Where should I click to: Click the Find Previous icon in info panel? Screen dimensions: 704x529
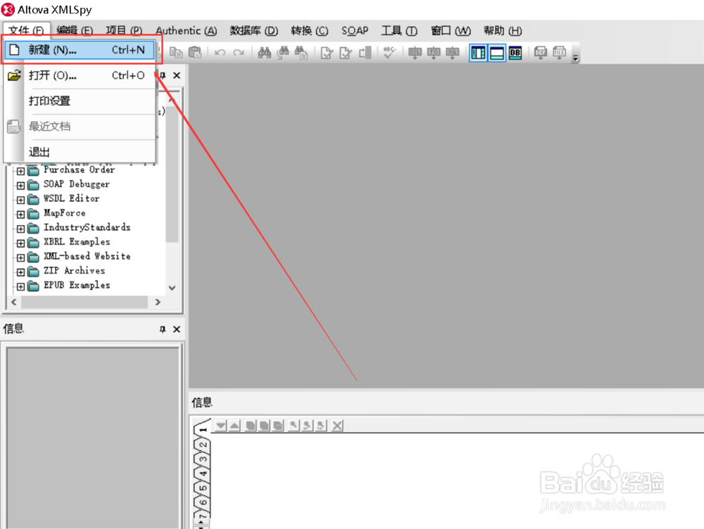pyautogui.click(x=307, y=426)
